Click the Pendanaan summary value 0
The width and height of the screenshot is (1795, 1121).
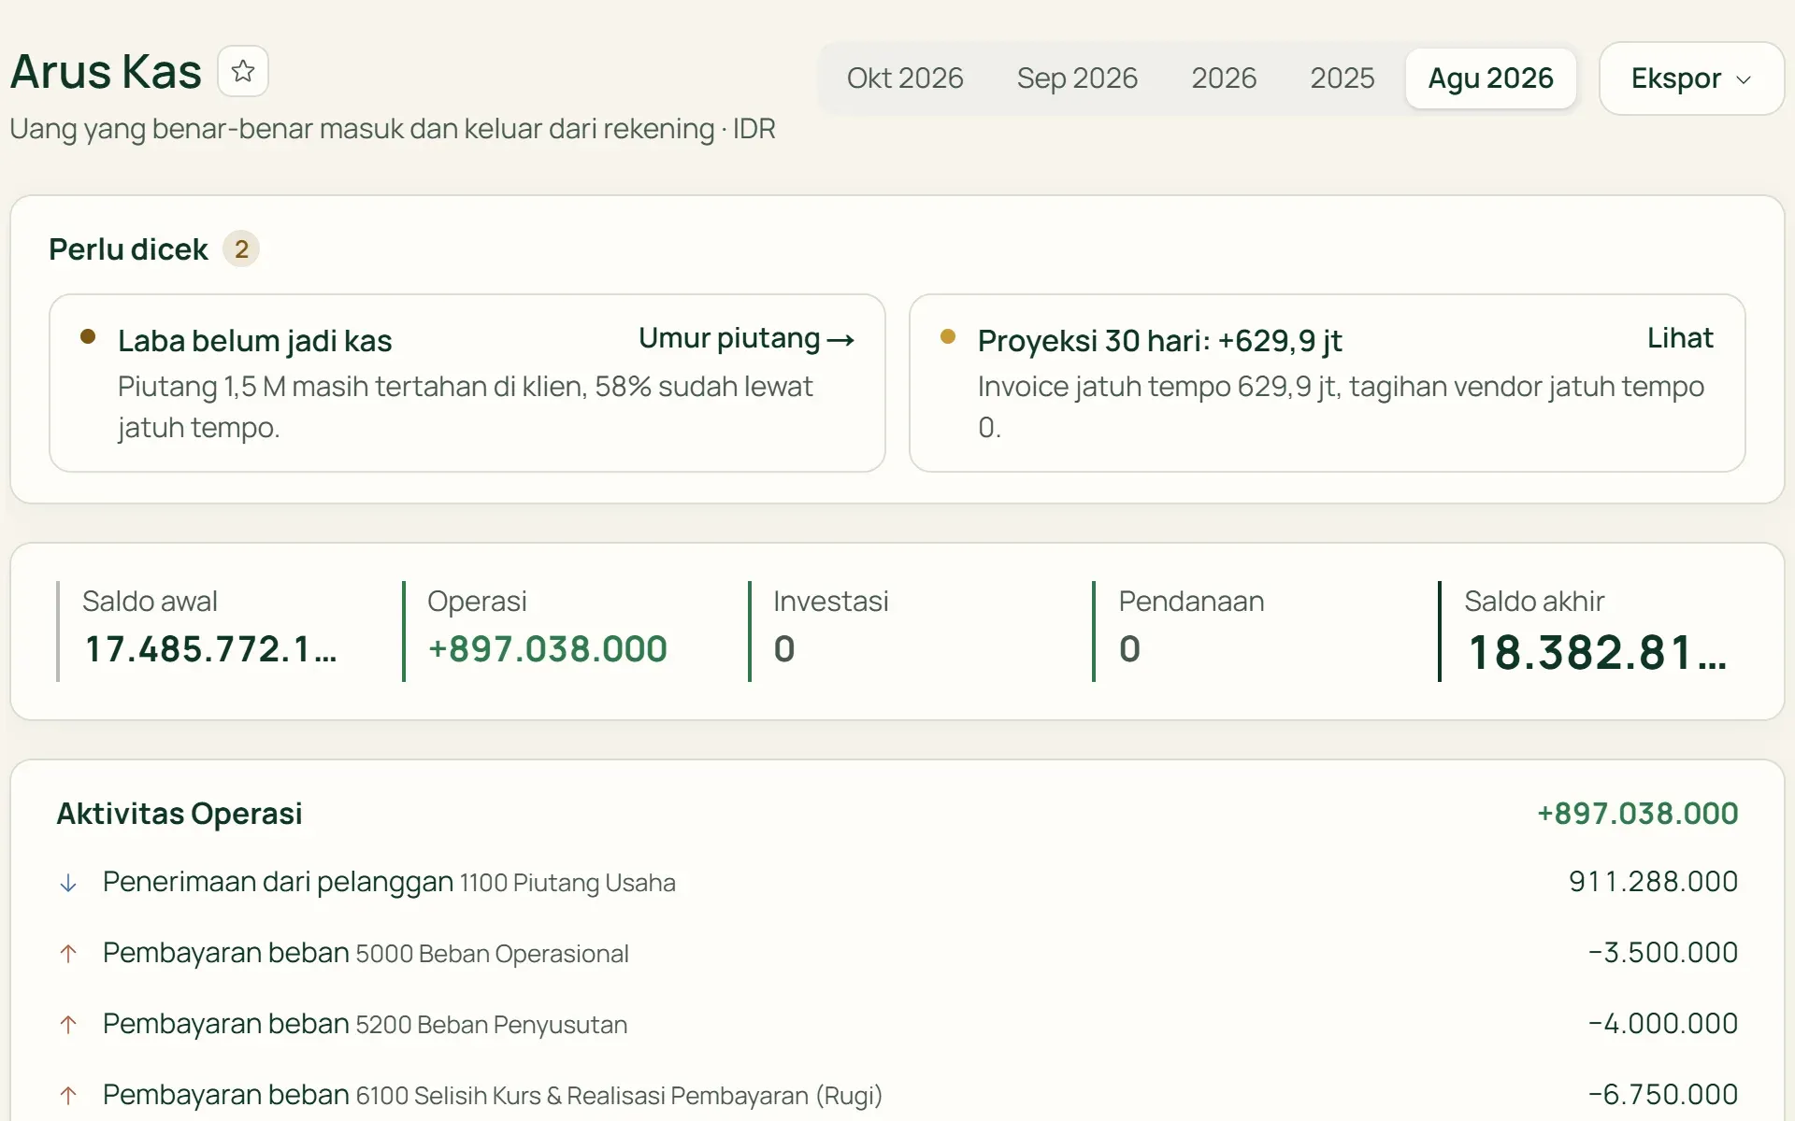tap(1129, 649)
